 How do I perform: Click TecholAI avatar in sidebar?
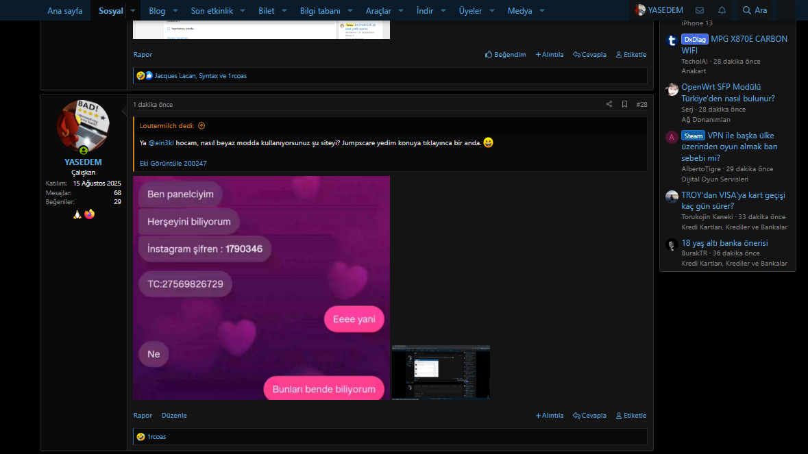click(672, 40)
